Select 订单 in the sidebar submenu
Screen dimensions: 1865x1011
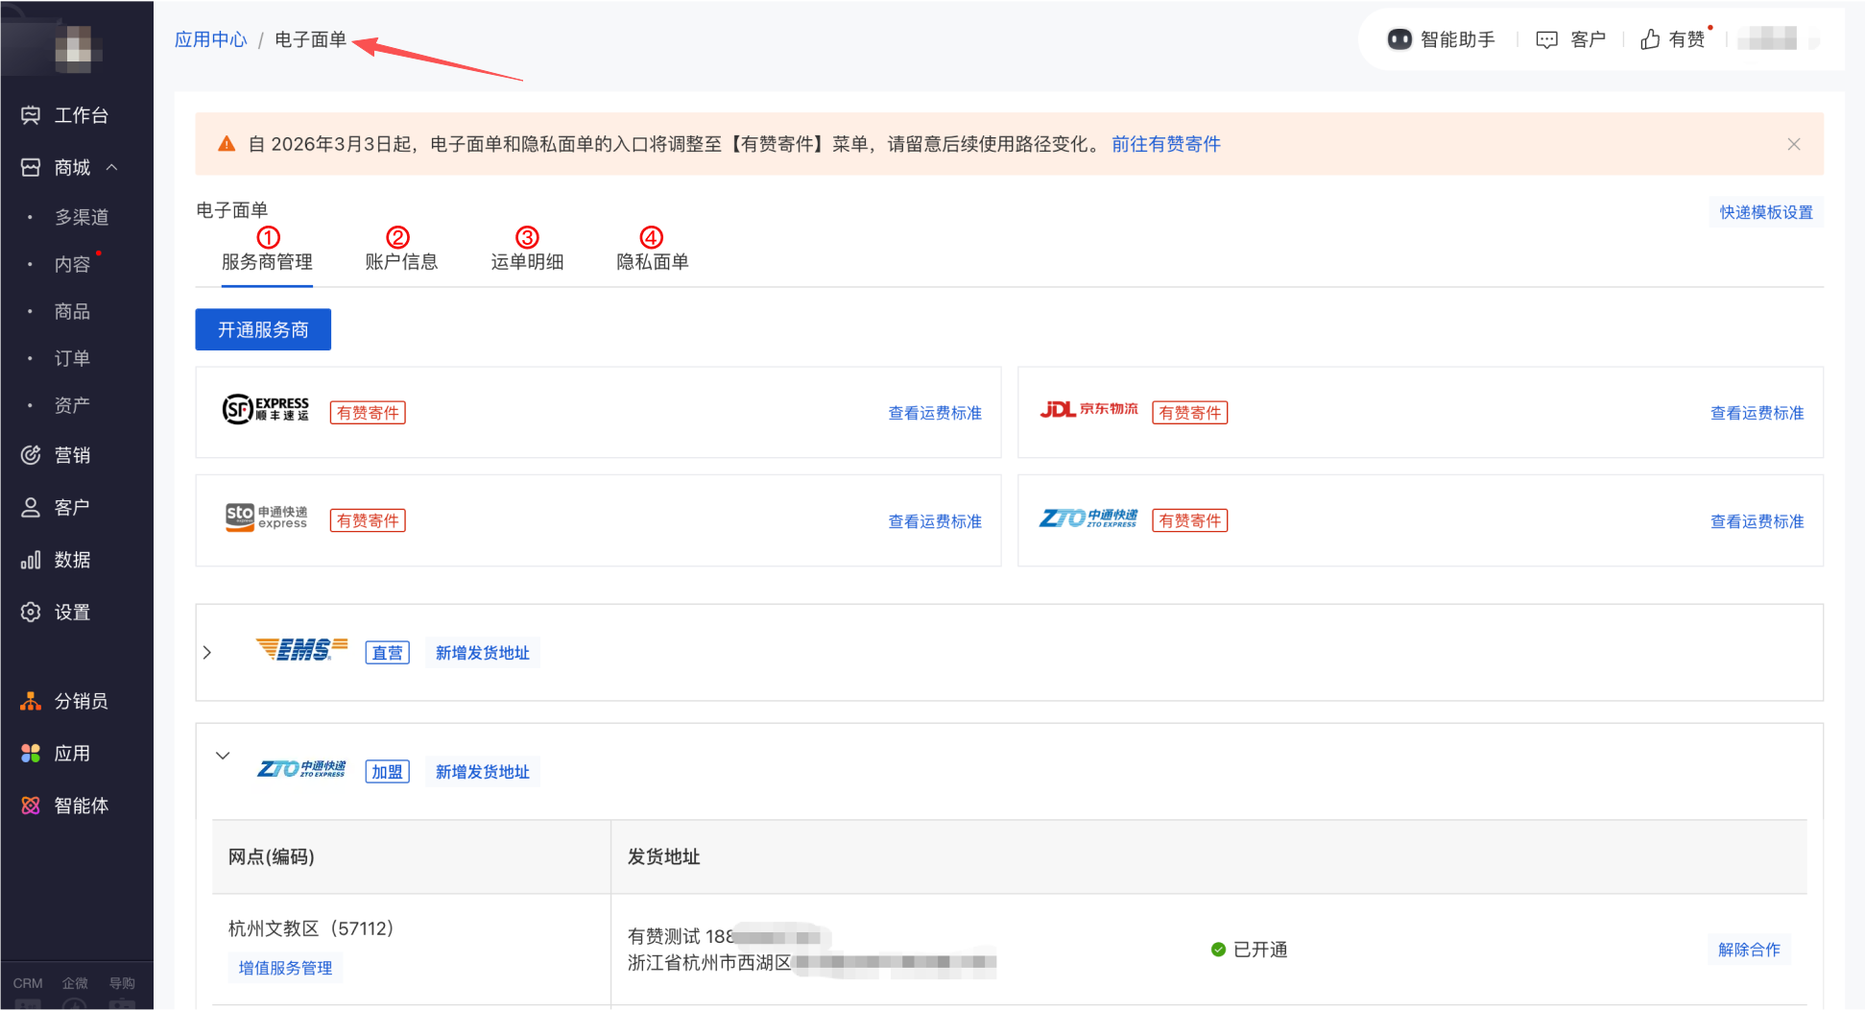point(72,359)
